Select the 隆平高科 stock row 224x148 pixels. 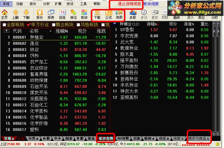161,60
